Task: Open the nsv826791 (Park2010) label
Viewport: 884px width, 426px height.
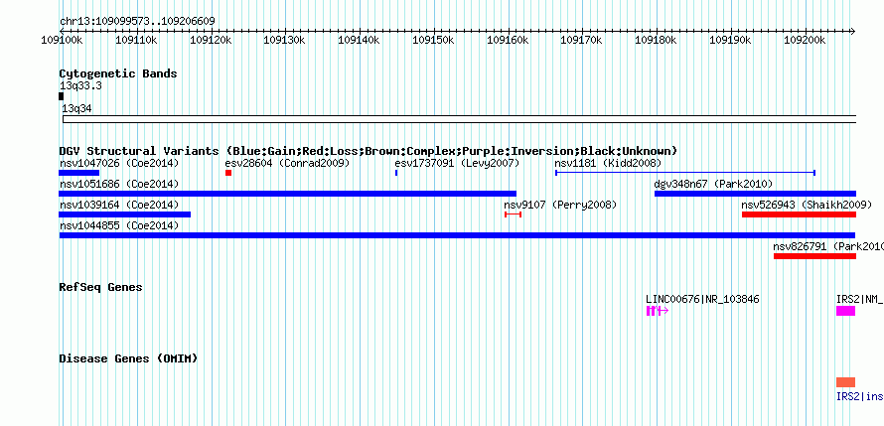Action: point(828,247)
